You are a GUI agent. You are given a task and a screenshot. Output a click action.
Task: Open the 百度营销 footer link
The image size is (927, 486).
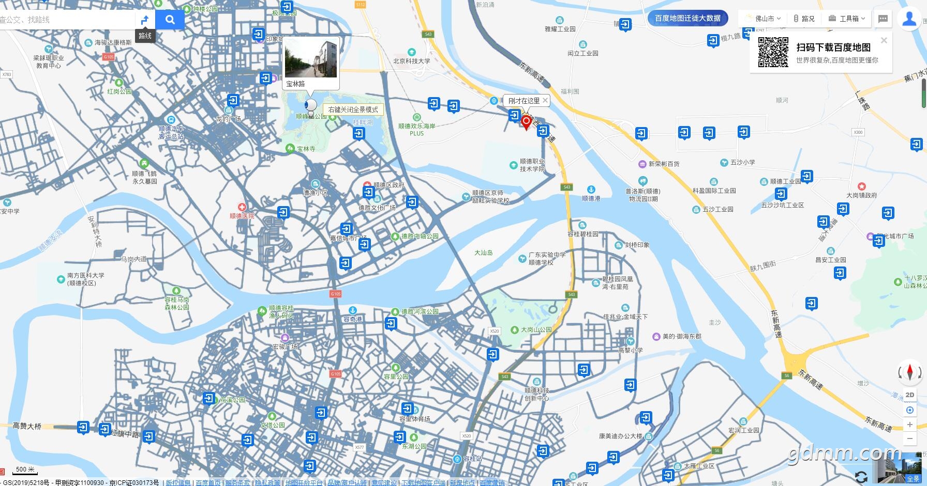(492, 483)
